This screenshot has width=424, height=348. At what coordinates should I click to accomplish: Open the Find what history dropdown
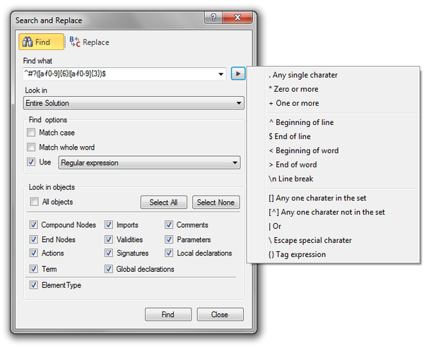tap(221, 73)
